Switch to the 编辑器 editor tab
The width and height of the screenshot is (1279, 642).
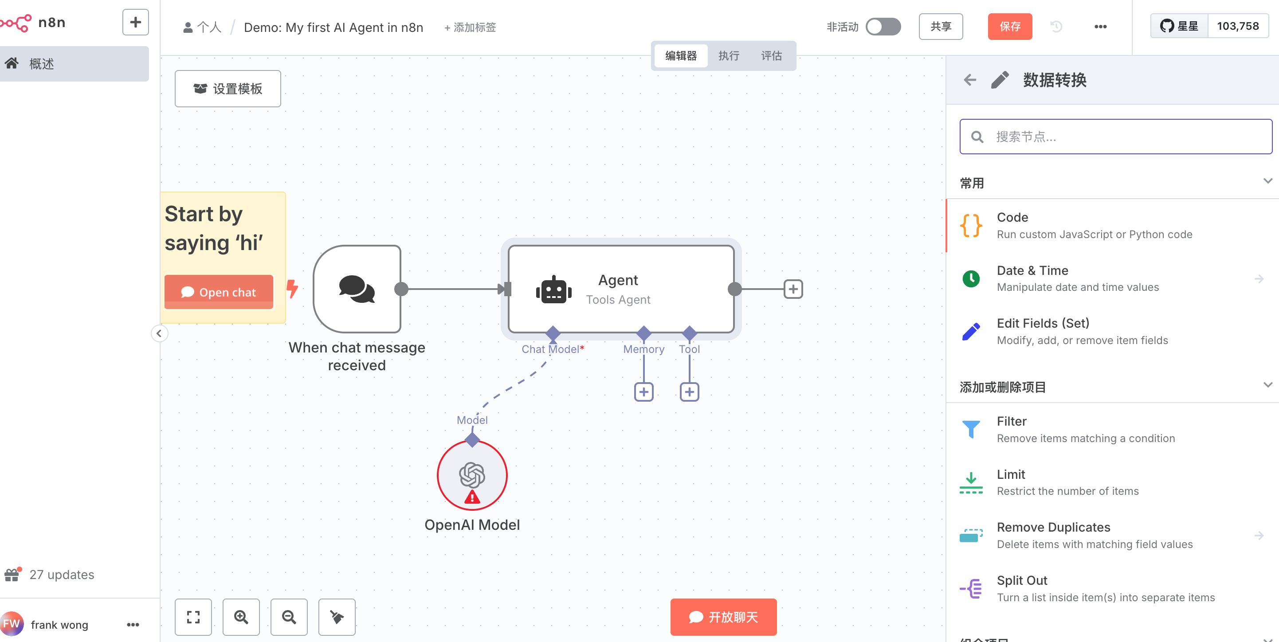(x=681, y=55)
